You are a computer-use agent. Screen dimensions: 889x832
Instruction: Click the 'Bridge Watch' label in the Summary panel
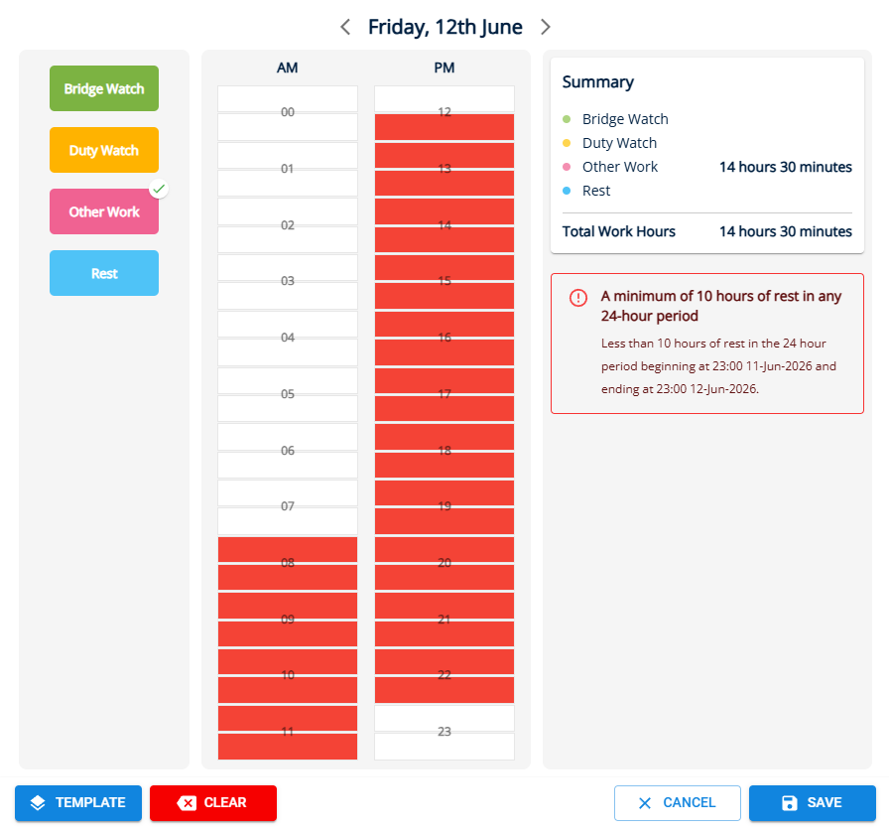(x=625, y=119)
